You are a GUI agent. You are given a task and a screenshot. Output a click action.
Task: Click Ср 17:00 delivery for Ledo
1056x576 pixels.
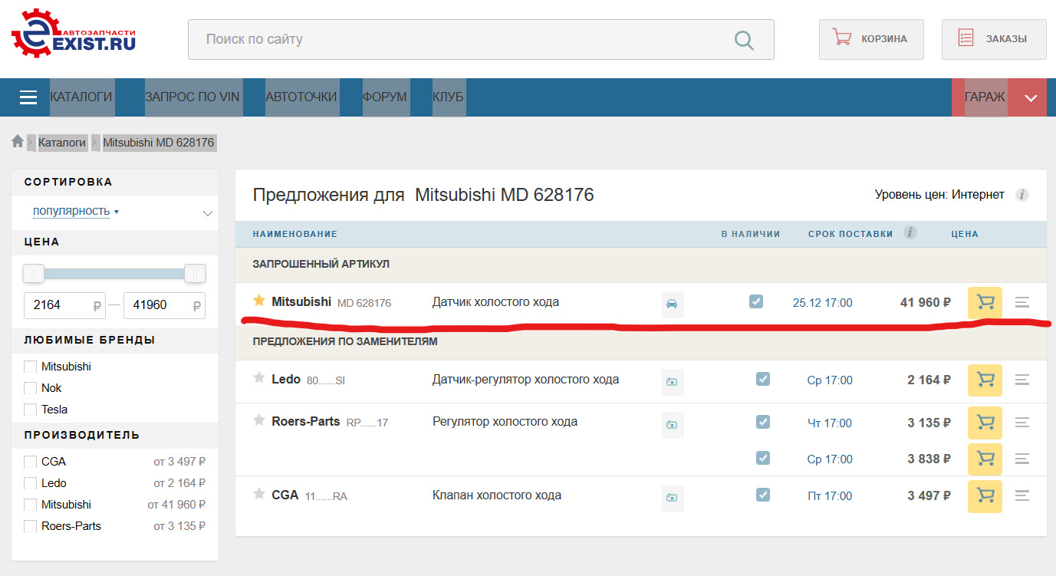pos(830,380)
